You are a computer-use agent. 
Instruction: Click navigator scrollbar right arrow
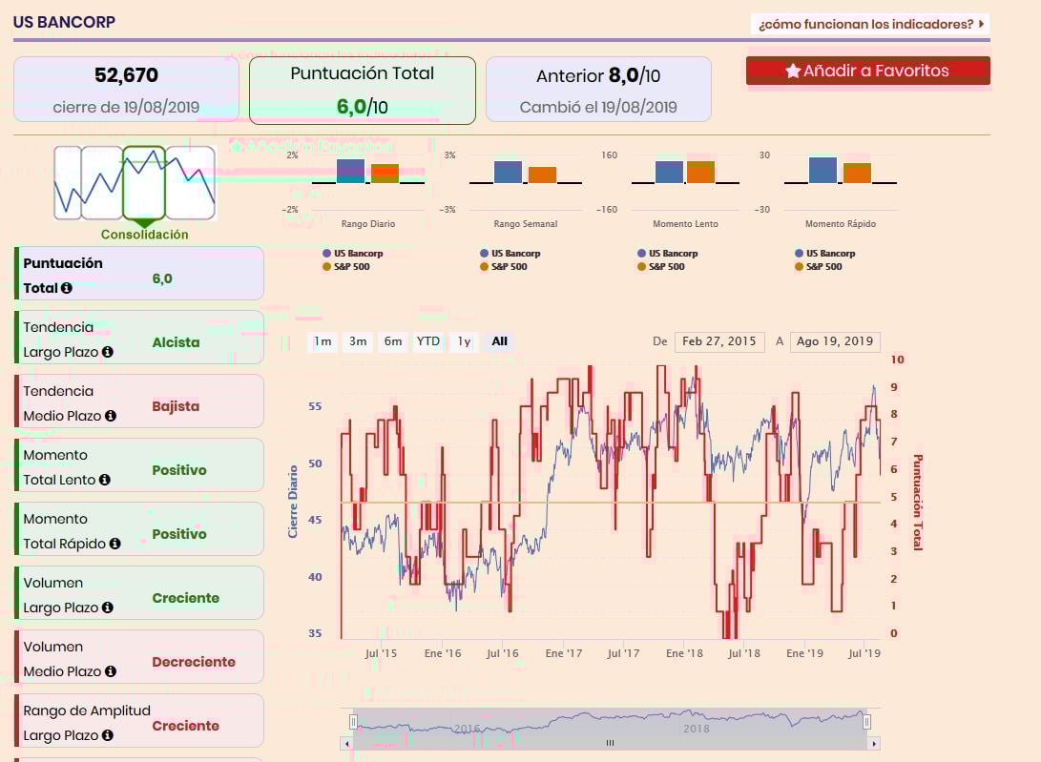click(875, 744)
